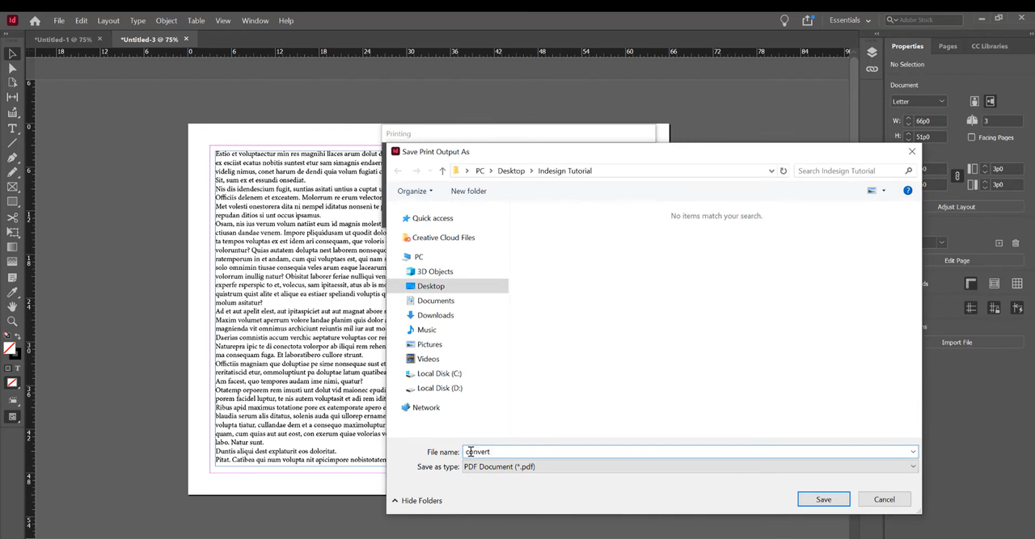Select the Direct Selection tool

[12, 69]
